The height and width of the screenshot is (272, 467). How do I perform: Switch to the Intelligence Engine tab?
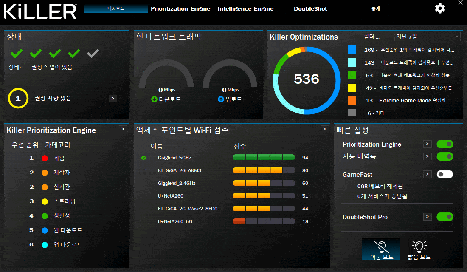point(245,8)
